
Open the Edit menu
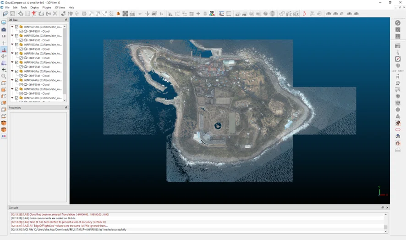[x=15, y=7]
